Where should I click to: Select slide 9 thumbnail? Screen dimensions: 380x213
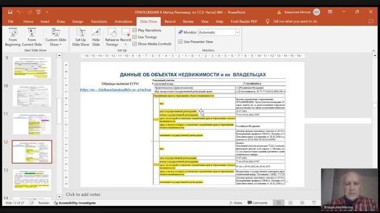click(x=32, y=67)
